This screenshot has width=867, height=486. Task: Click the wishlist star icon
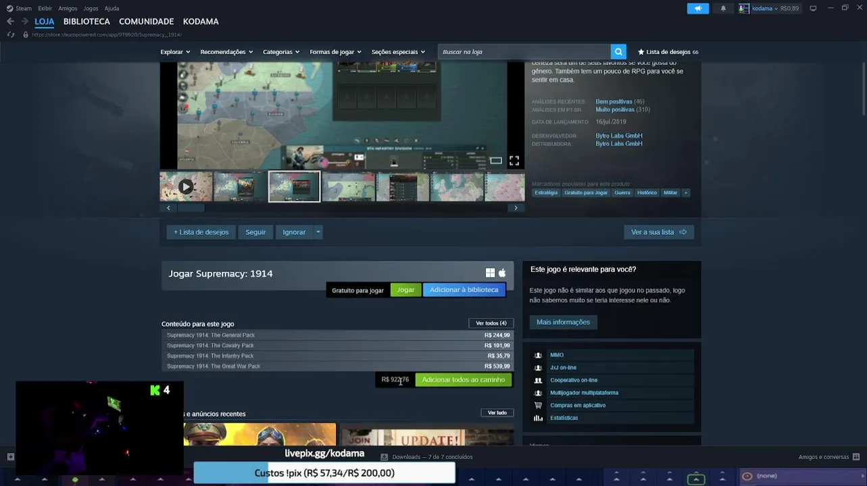tap(641, 52)
